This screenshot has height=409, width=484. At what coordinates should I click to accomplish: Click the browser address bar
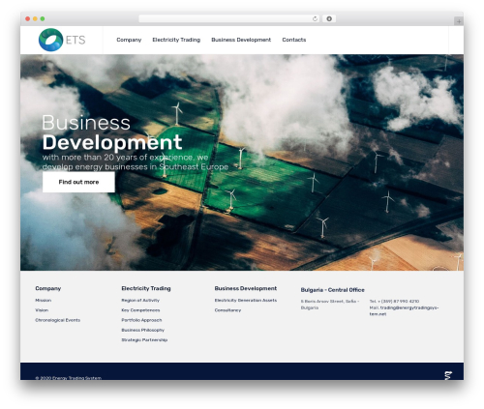(229, 18)
